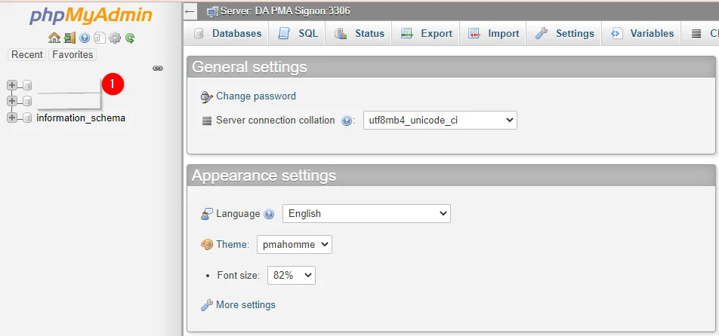This screenshot has height=336, width=719.
Task: Open help icon next to Language
Action: 269,214
